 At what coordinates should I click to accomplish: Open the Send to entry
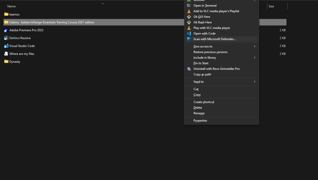222,82
